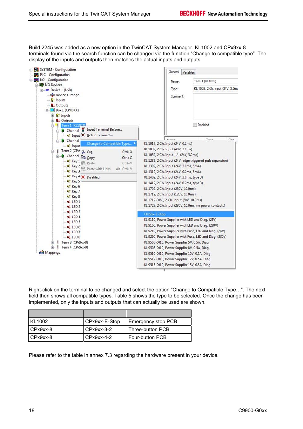Expand the Term 3 (CPx9xx-8) node
This screenshot has height=429, width=303.
tap(52, 242)
